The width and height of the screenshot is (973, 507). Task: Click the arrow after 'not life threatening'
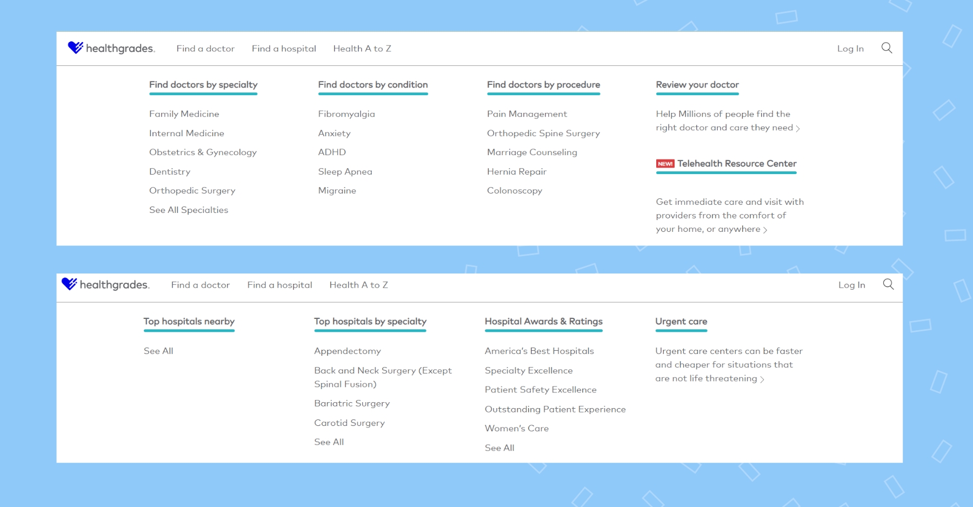(x=763, y=379)
